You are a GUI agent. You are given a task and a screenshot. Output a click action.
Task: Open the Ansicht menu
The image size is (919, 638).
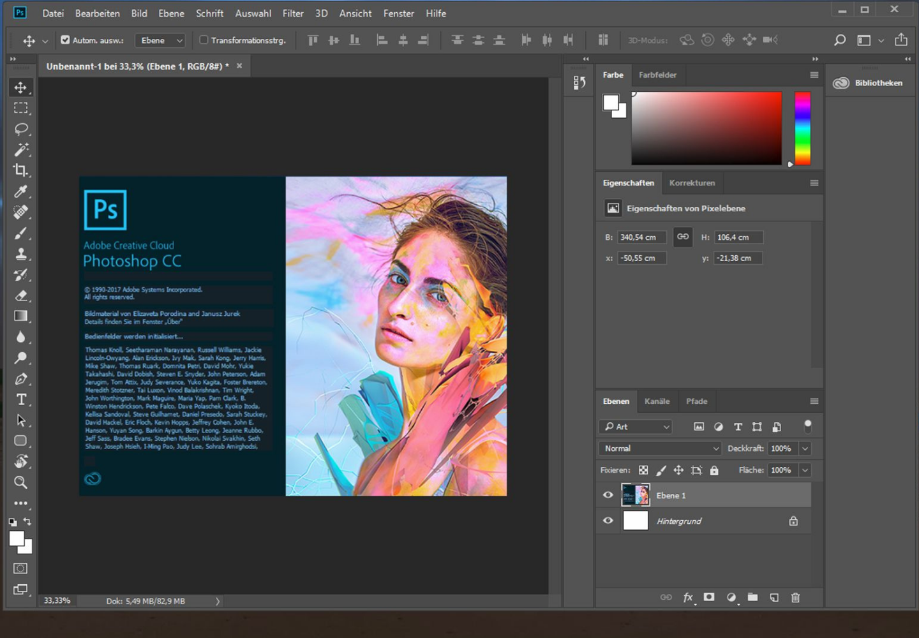355,13
